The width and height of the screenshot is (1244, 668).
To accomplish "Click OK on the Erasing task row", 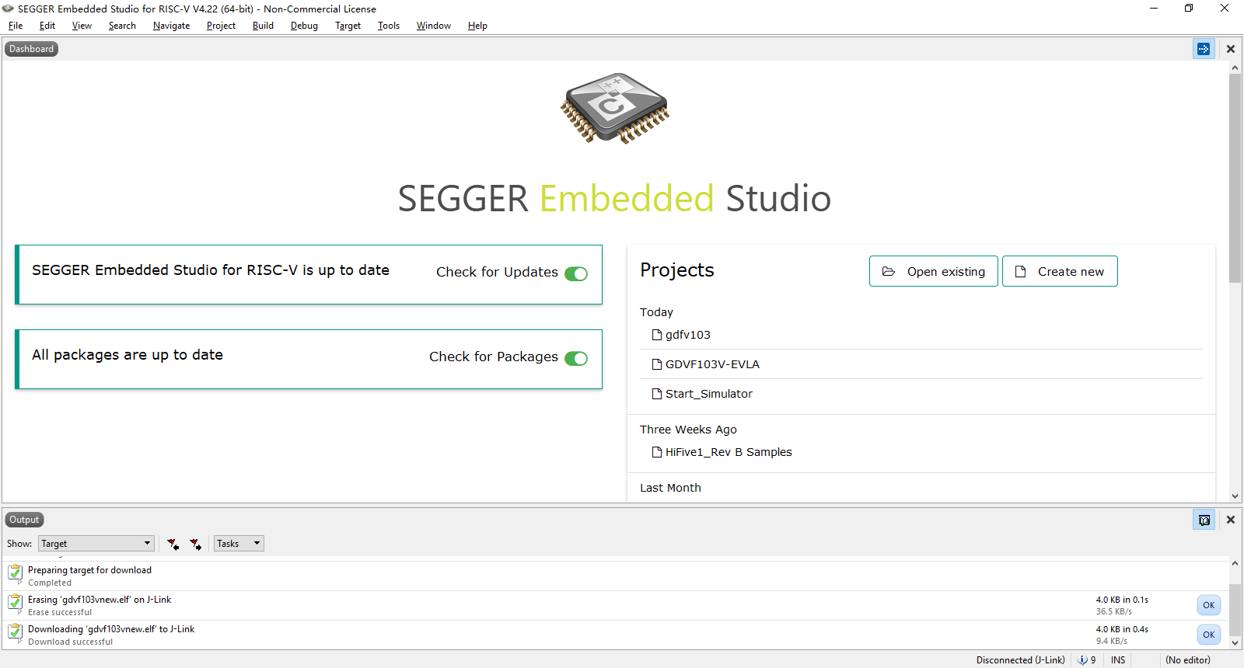I will tap(1208, 605).
